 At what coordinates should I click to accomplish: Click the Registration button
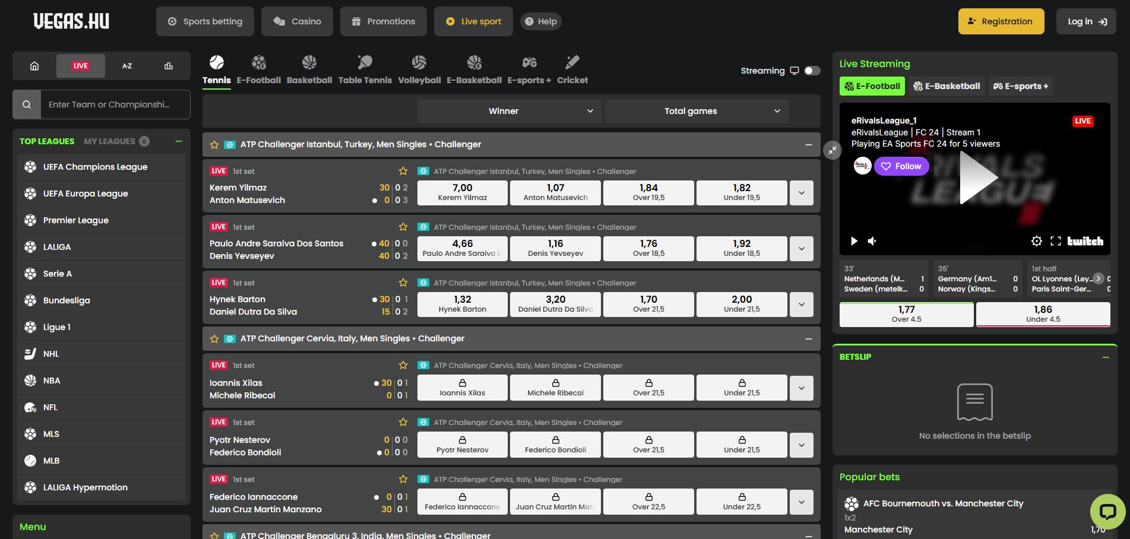(1001, 21)
